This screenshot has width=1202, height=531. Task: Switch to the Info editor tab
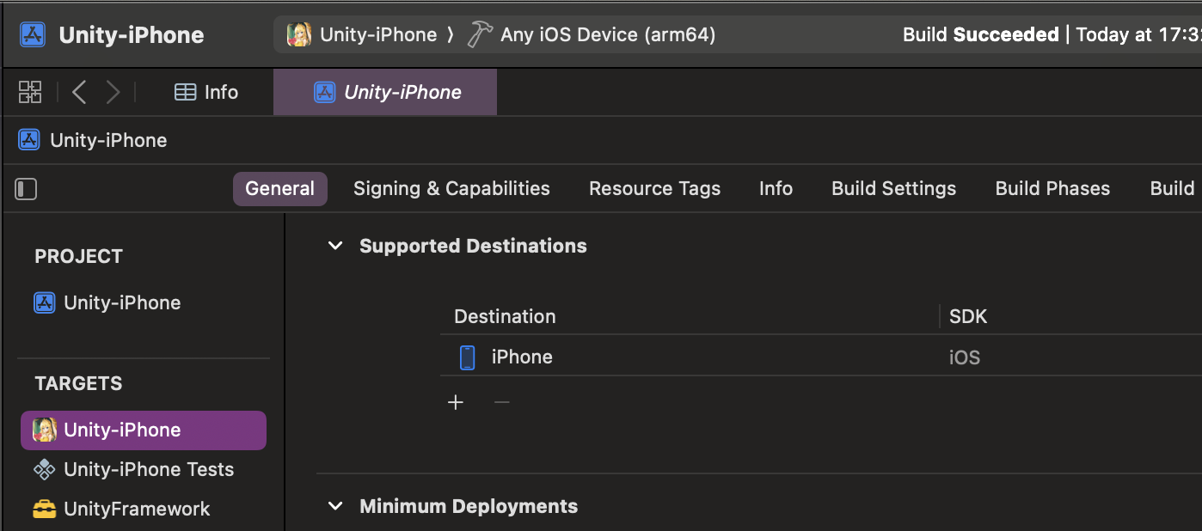206,92
